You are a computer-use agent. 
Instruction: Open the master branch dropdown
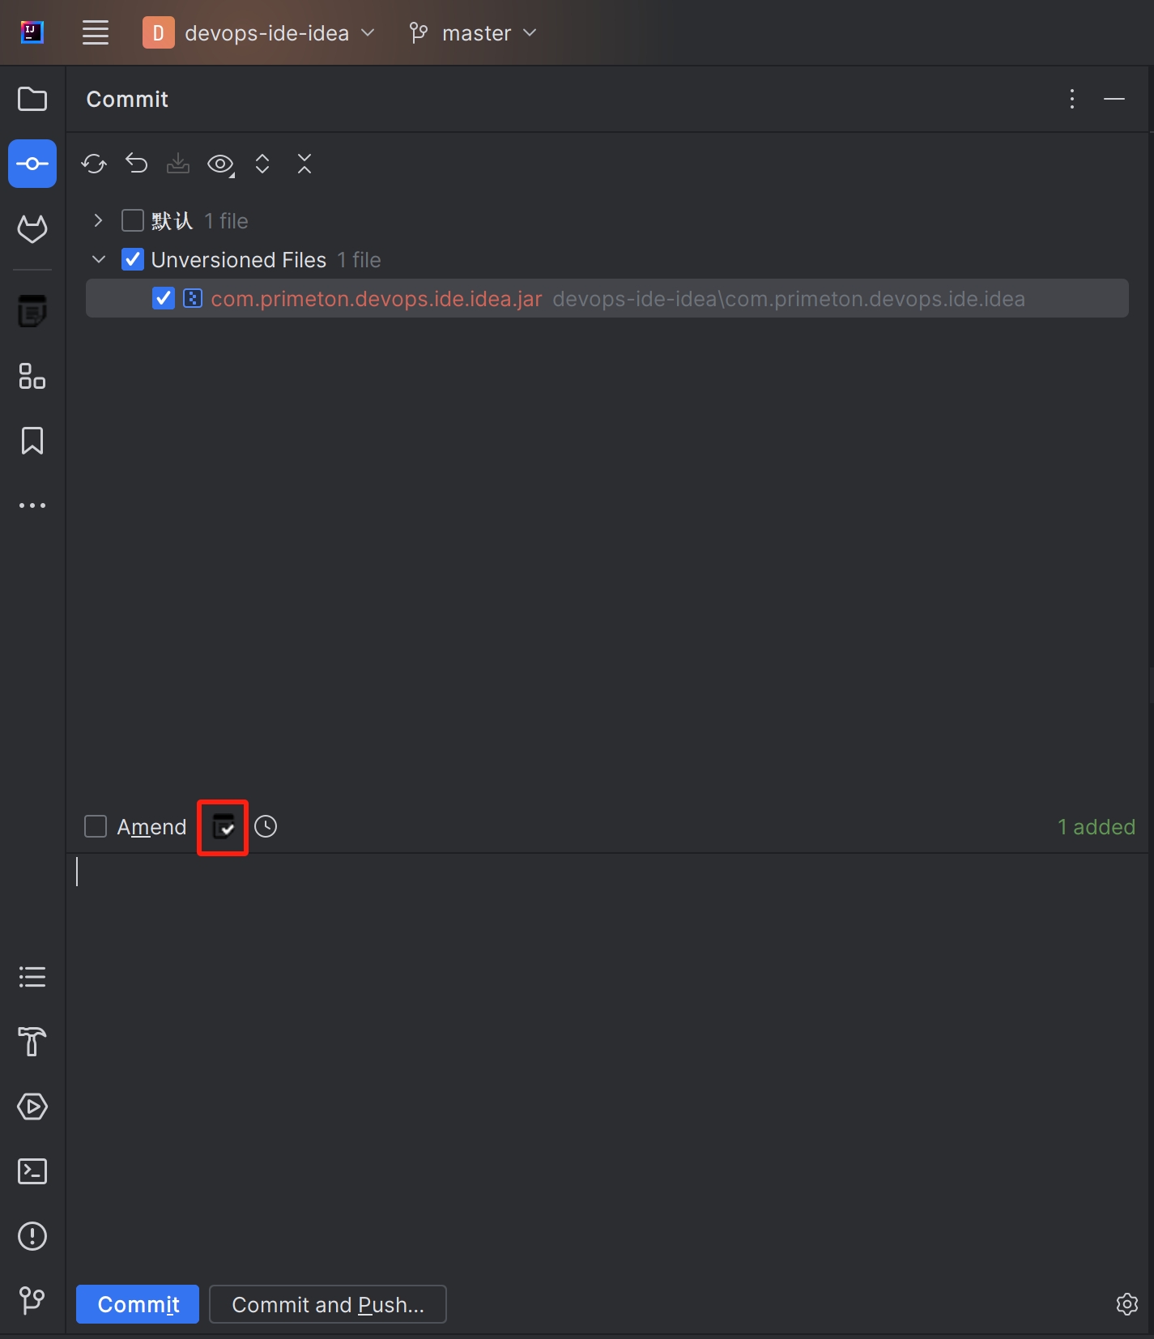point(474,33)
